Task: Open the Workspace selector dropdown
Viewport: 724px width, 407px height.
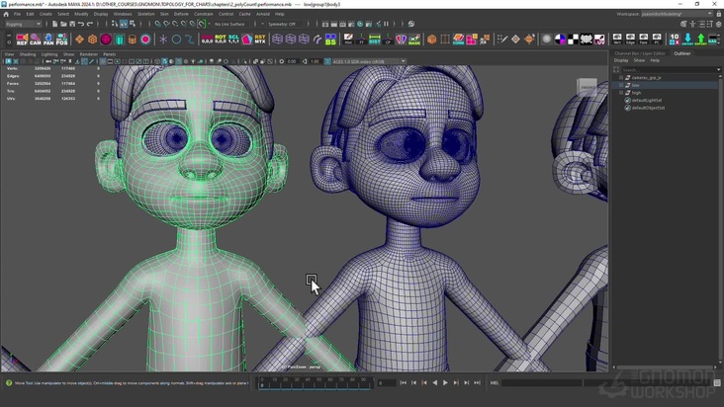Action: pyautogui.click(x=677, y=14)
